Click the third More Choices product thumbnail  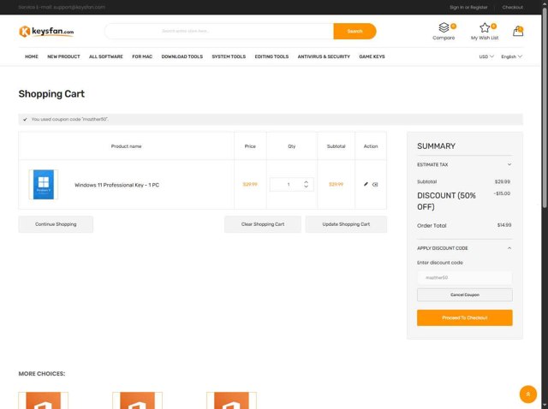click(x=231, y=400)
